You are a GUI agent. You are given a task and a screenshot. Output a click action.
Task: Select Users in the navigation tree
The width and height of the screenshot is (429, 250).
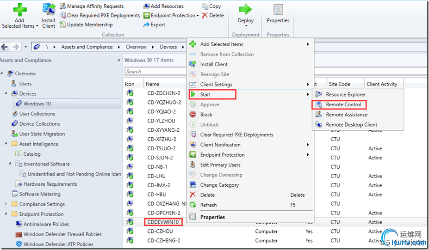point(25,84)
